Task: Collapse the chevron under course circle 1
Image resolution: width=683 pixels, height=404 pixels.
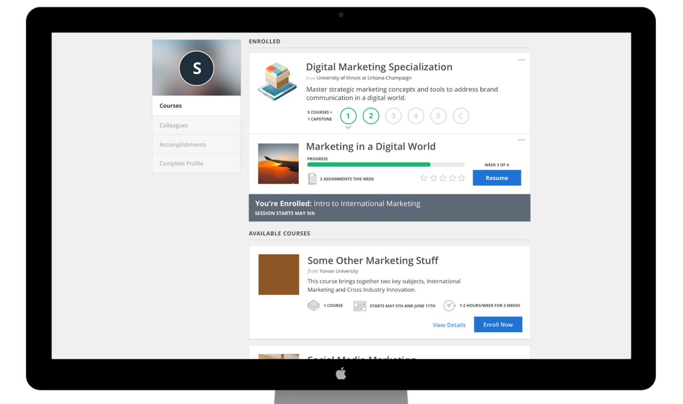Action: [x=348, y=128]
